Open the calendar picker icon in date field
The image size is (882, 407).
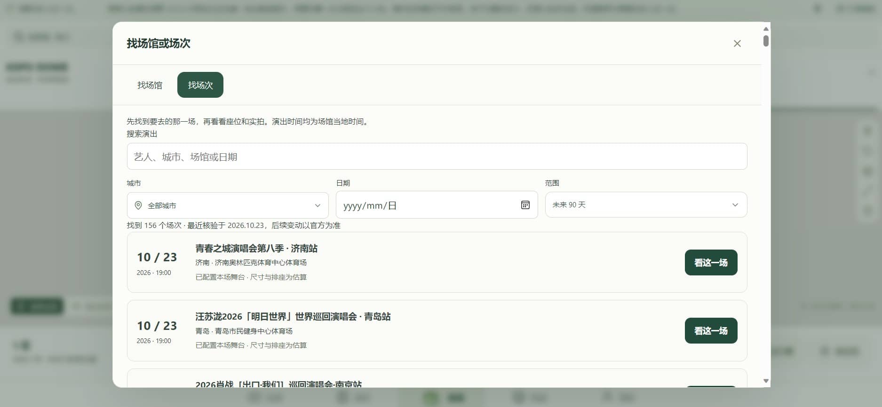point(525,205)
